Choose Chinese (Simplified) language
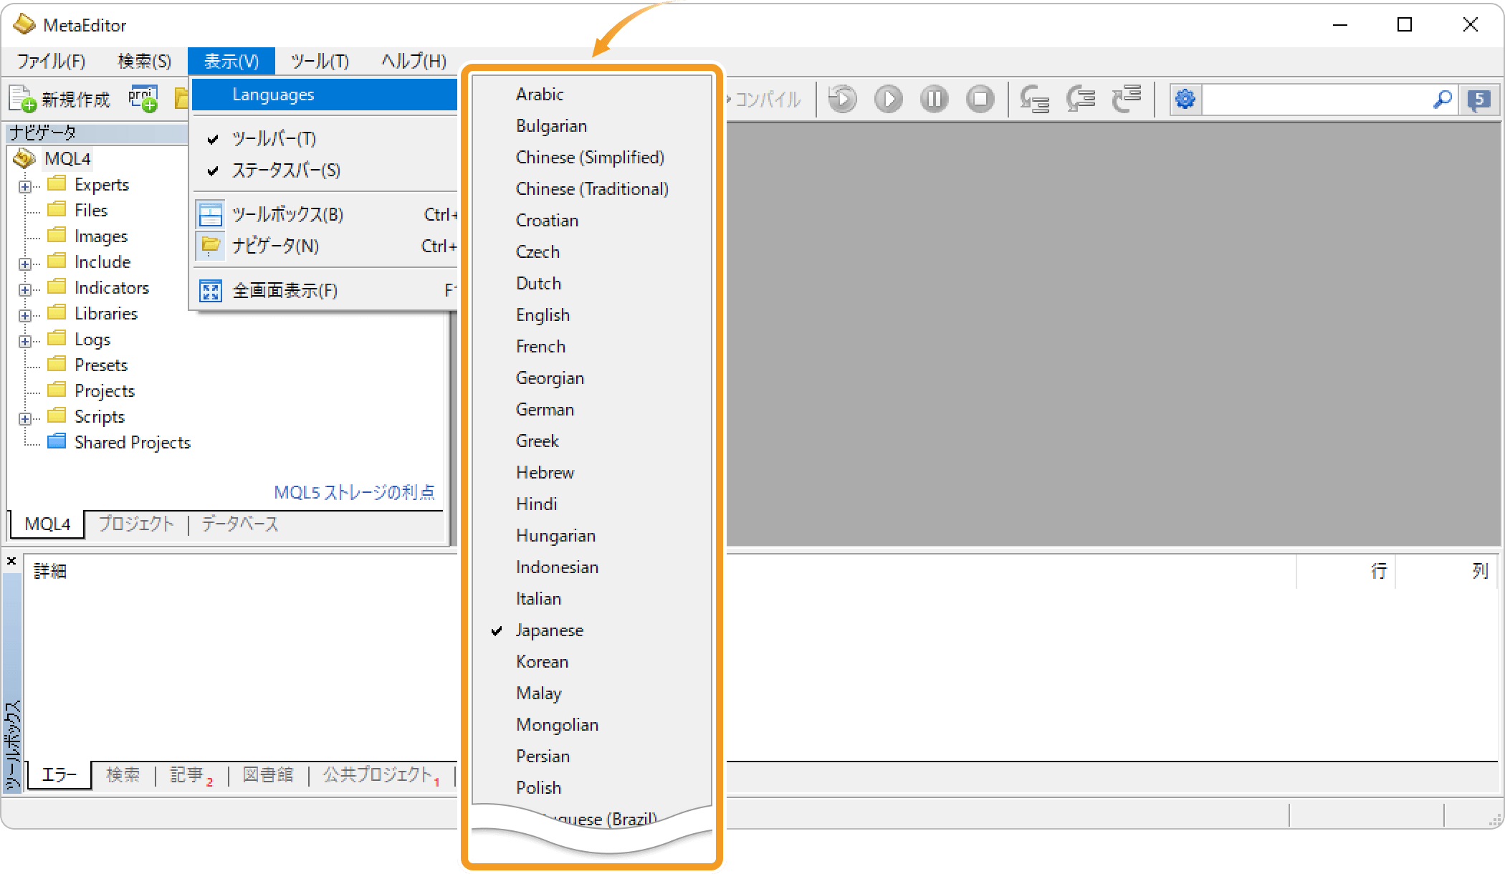 pos(592,157)
